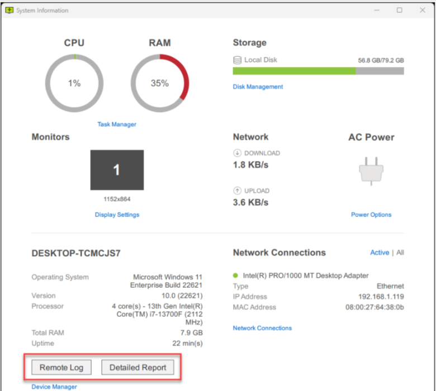
Task: Click the CPU usage ring gauge
Action: pyautogui.click(x=74, y=83)
